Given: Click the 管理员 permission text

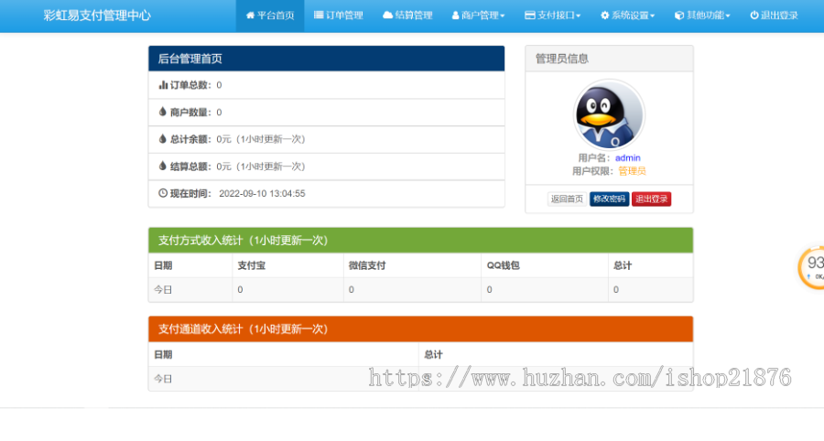Looking at the screenshot, I should click(x=632, y=171).
